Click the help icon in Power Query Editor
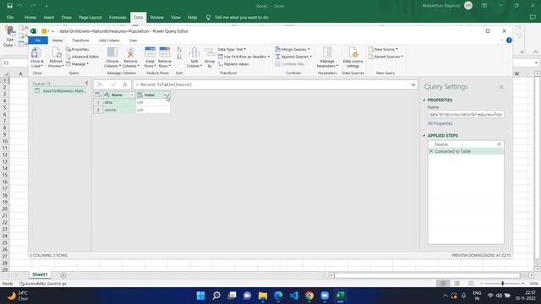This screenshot has width=541, height=304. [x=509, y=41]
